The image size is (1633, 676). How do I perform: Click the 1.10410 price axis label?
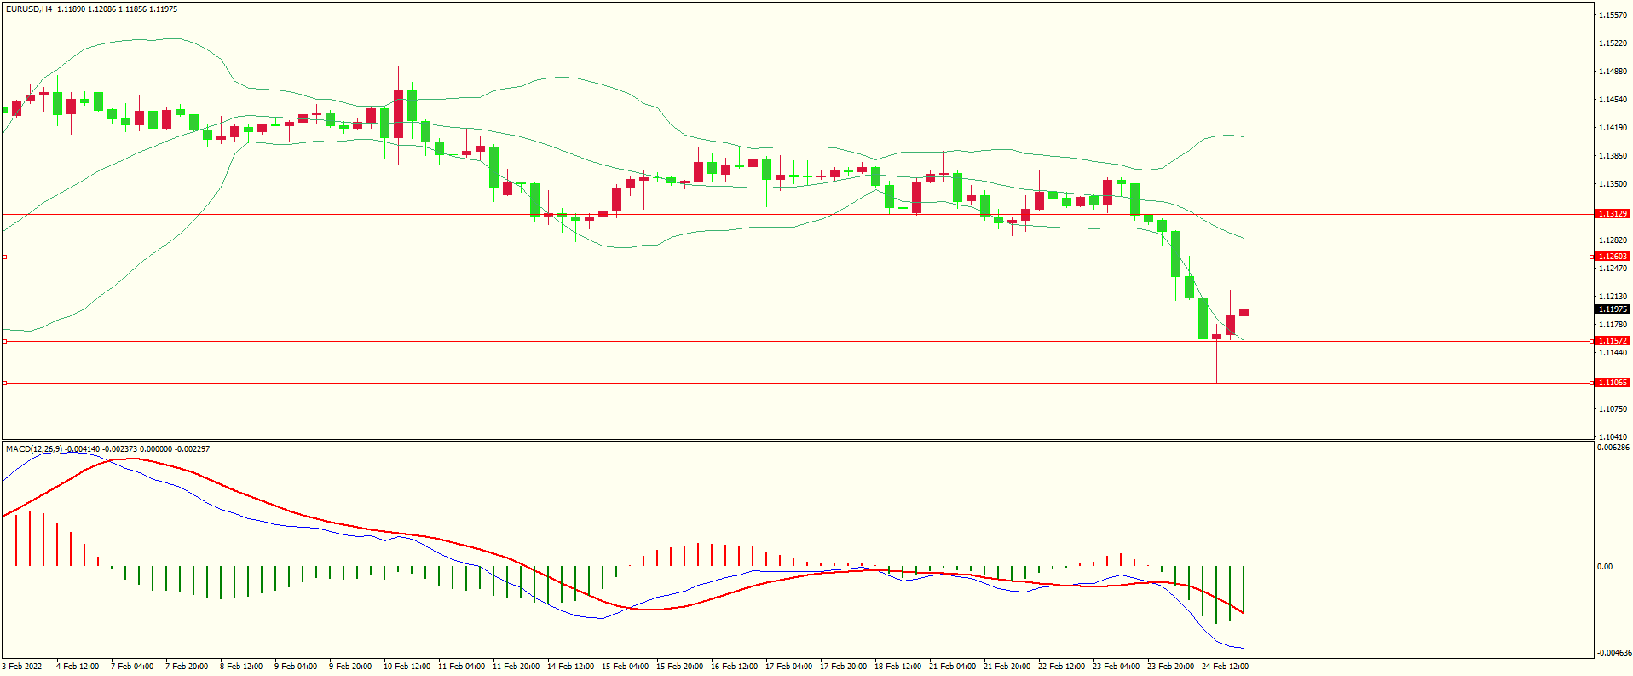(x=1613, y=437)
